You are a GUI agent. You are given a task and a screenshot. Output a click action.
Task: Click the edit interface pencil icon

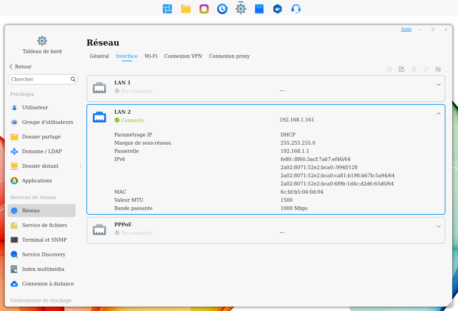(x=402, y=69)
